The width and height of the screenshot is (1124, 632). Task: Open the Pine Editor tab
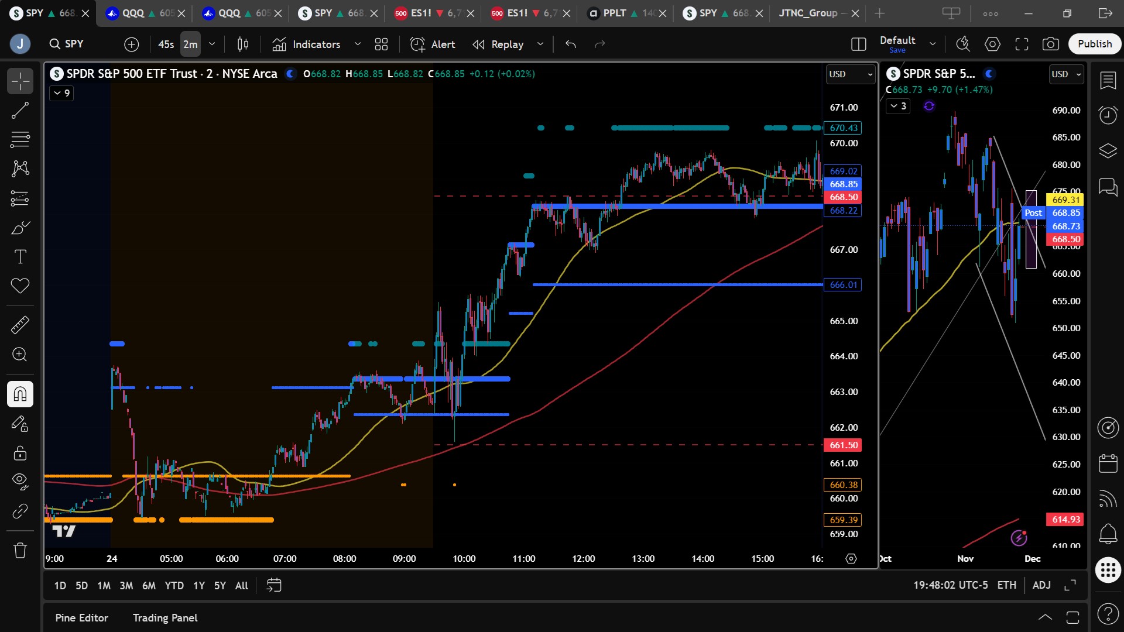81,618
